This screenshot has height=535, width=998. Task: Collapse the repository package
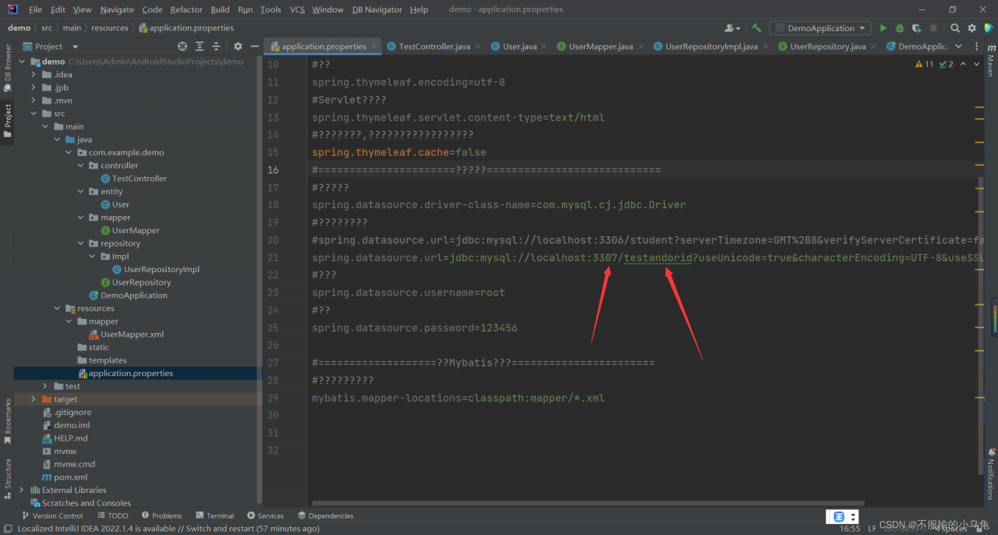point(81,243)
